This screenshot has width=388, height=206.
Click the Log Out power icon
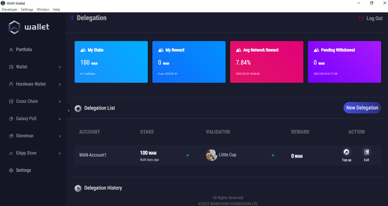click(361, 18)
